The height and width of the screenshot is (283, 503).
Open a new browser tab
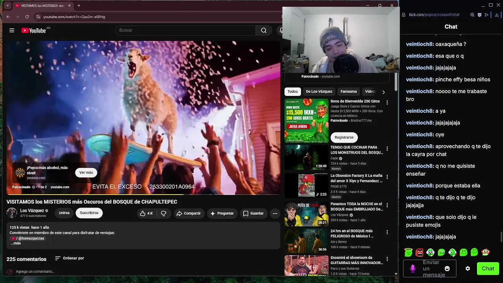coord(79,6)
